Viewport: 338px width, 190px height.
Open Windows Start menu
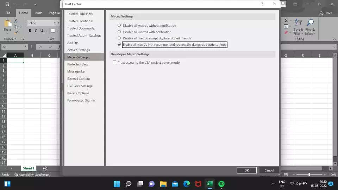coord(117,184)
